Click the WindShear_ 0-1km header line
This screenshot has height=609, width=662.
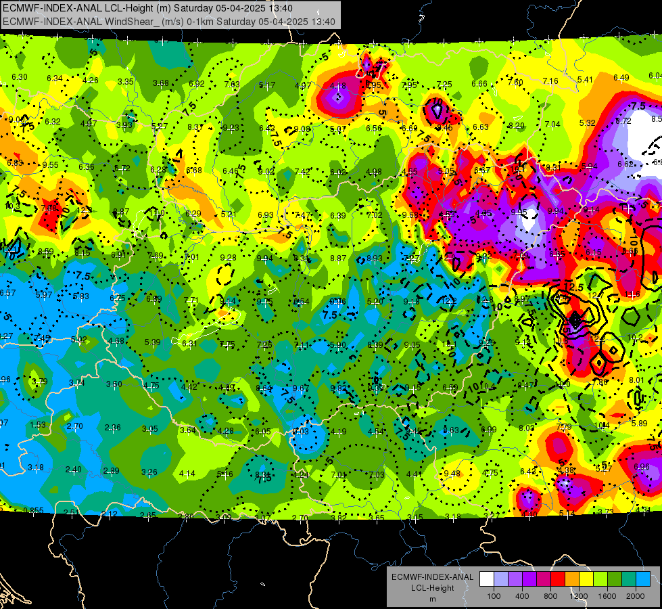pos(169,22)
